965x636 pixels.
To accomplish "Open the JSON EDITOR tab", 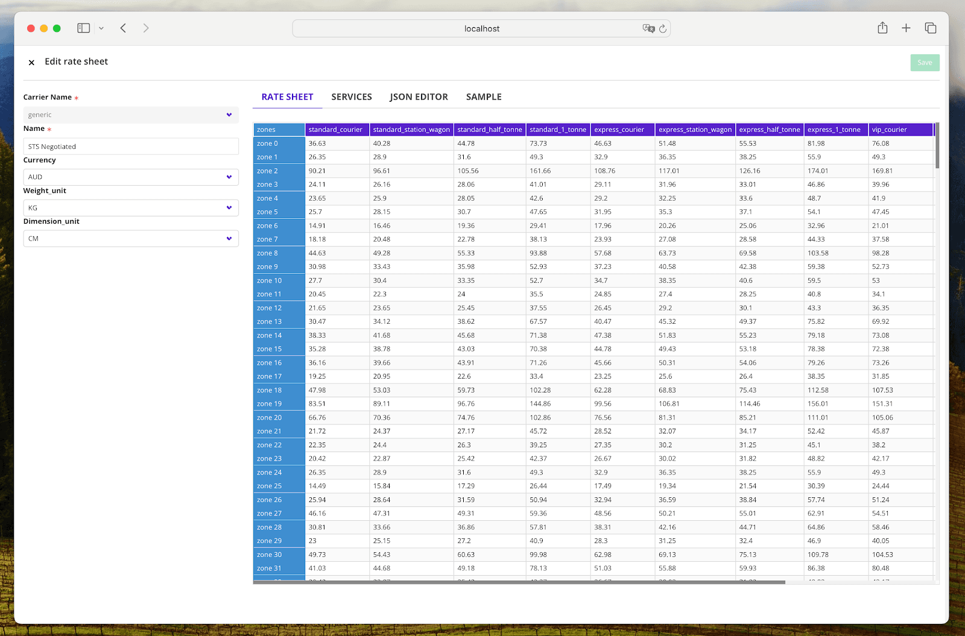I will click(419, 96).
